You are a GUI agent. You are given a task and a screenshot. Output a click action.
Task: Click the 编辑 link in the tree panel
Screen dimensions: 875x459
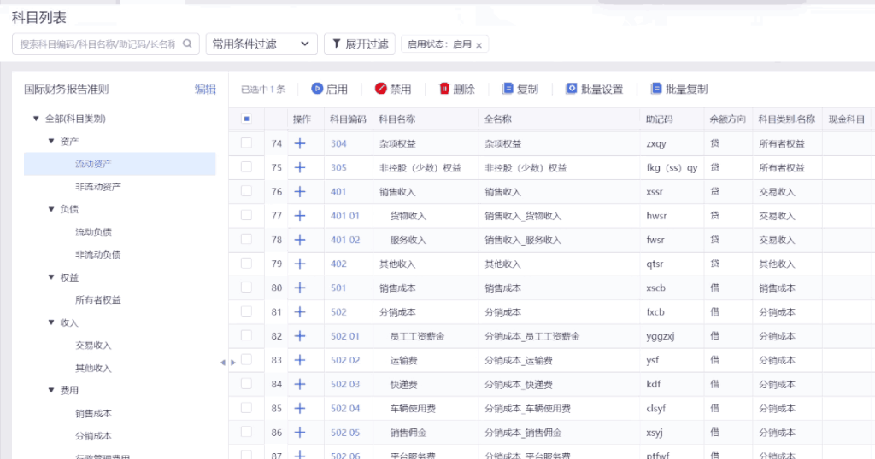205,89
